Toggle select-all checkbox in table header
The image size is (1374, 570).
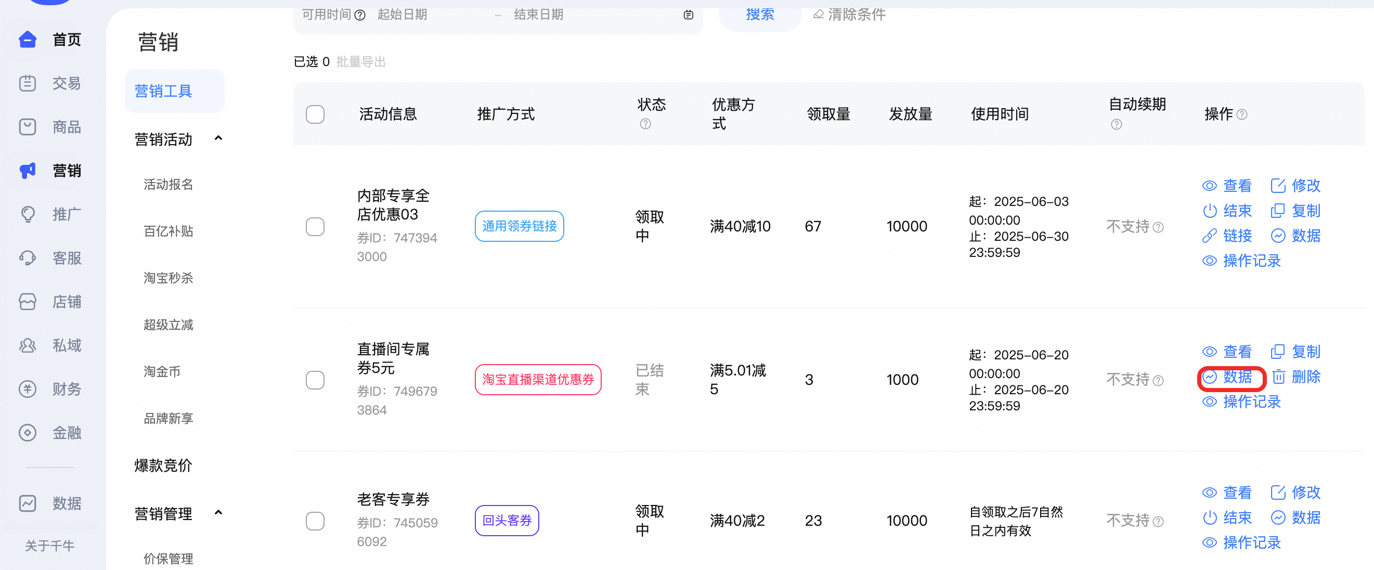(x=315, y=114)
